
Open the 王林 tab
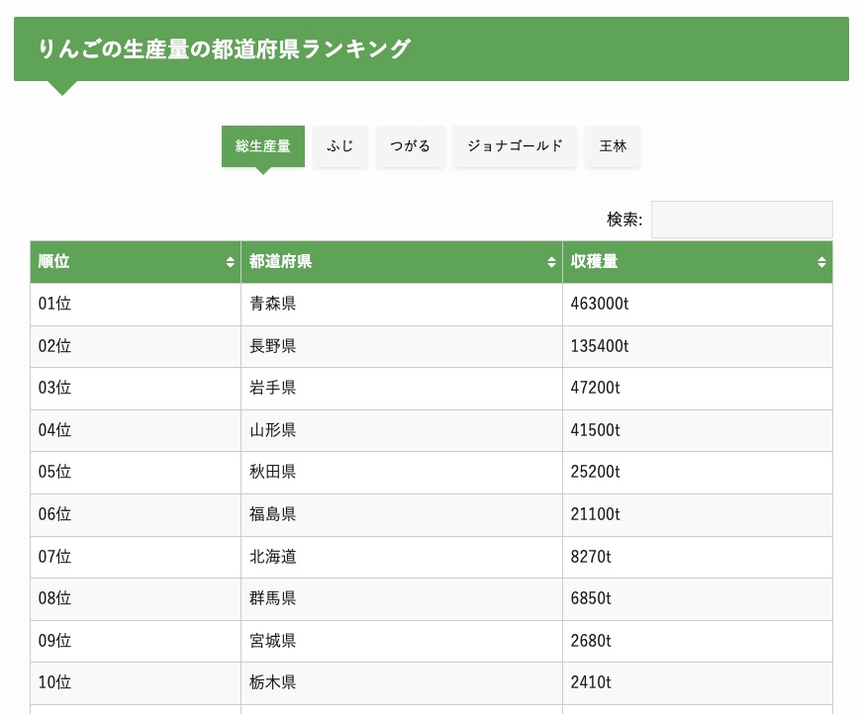pos(613,146)
